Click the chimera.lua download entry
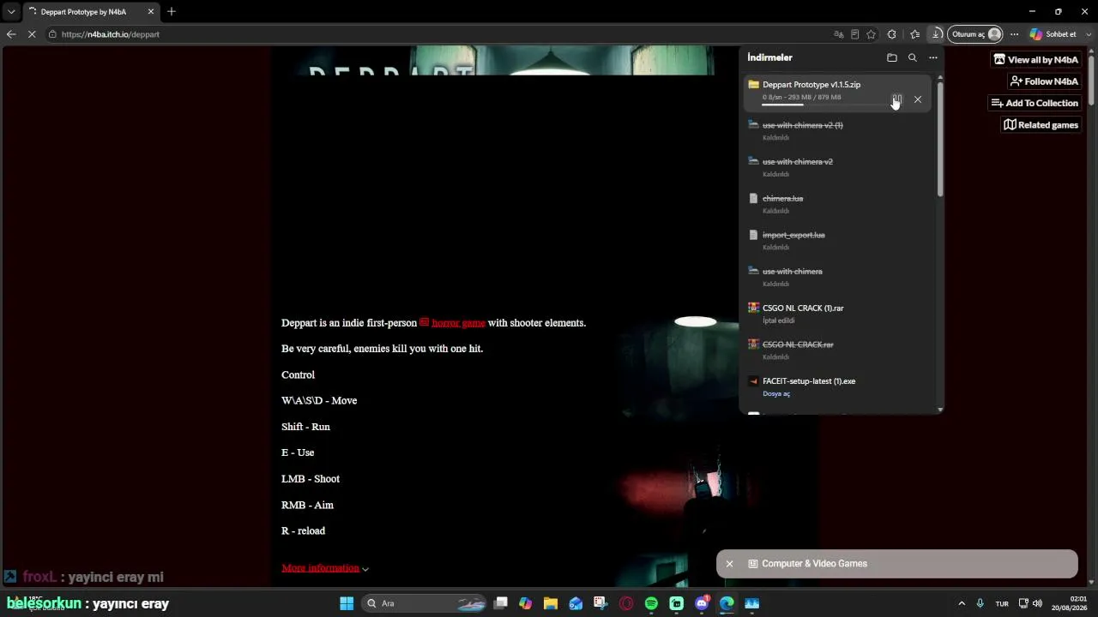Image resolution: width=1098 pixels, height=617 pixels. coord(783,199)
